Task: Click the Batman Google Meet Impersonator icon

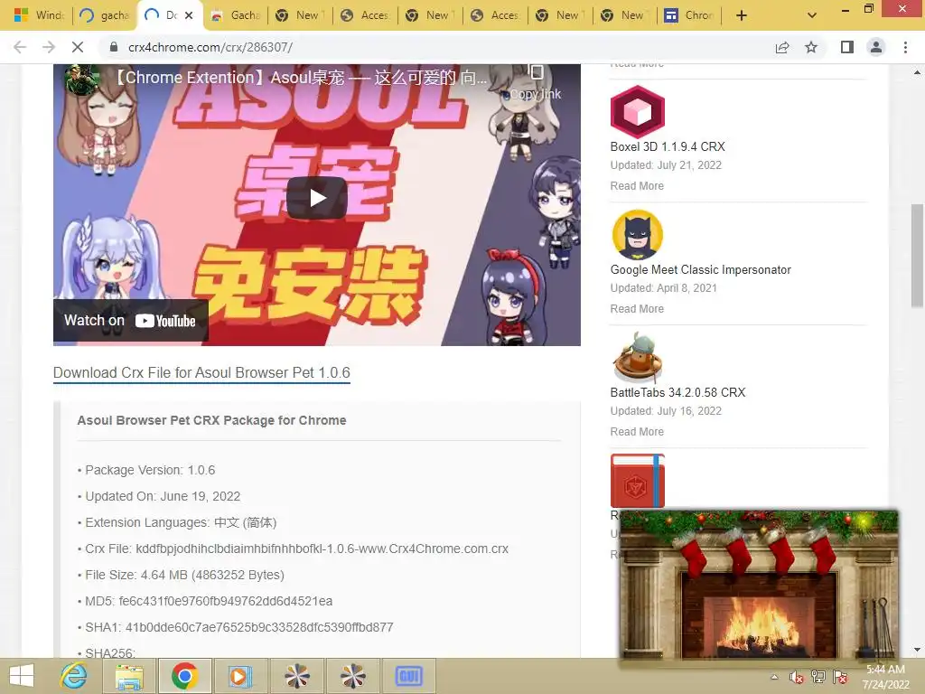Action: click(x=637, y=235)
